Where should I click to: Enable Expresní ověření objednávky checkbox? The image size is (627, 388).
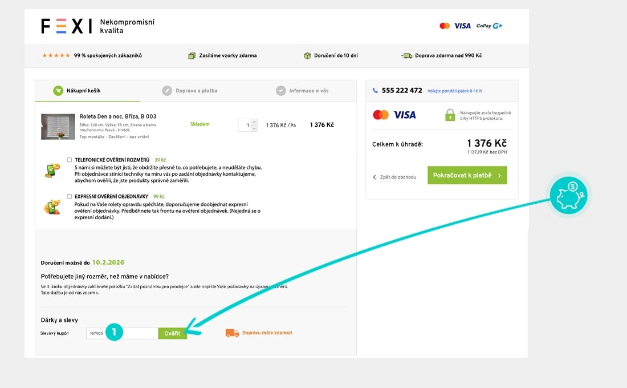coord(69,197)
